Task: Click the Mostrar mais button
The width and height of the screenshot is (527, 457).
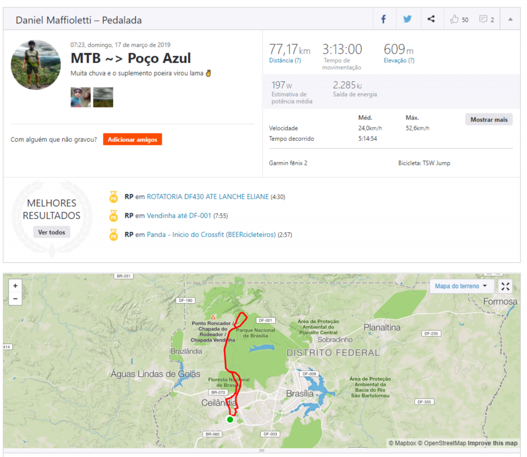Action: (x=488, y=119)
